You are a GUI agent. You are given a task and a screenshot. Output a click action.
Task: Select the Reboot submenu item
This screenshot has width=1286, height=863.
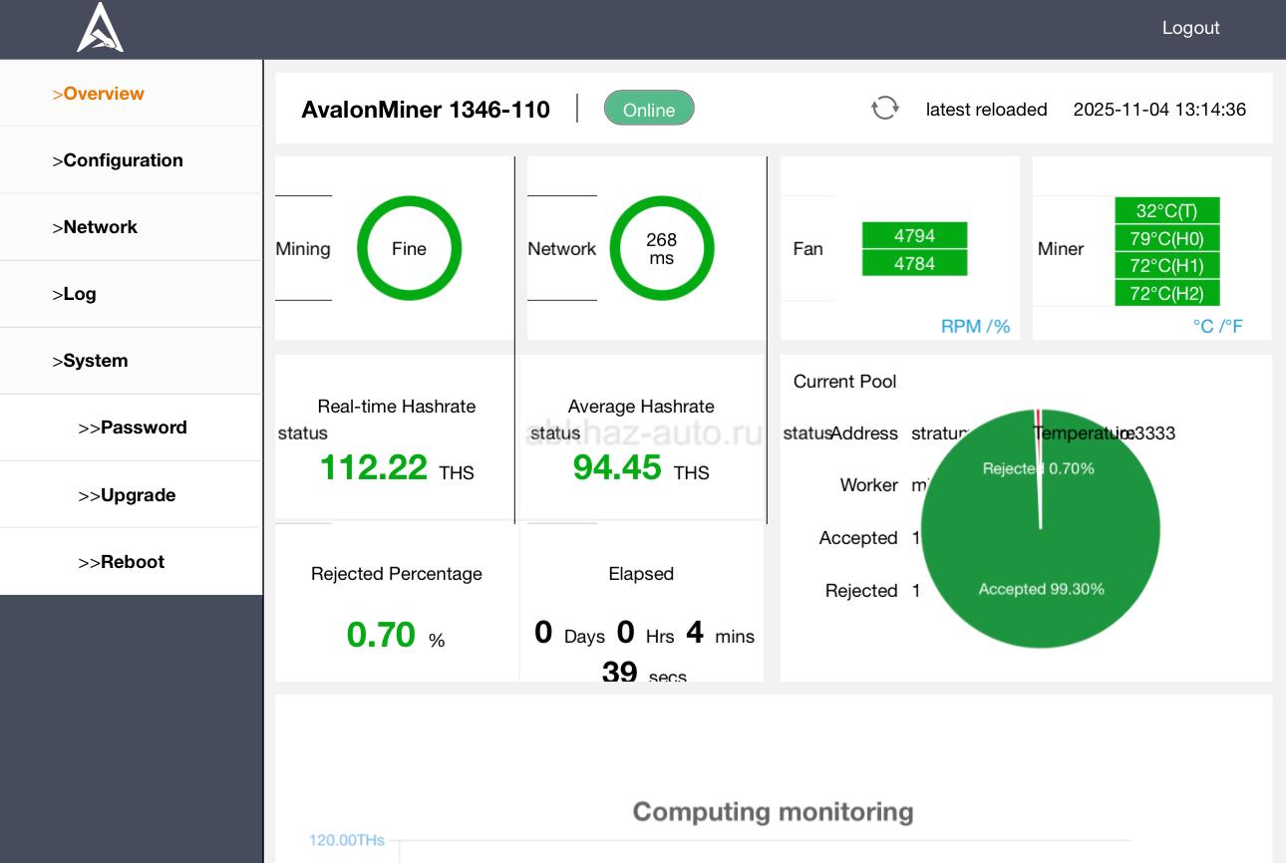coord(132,562)
